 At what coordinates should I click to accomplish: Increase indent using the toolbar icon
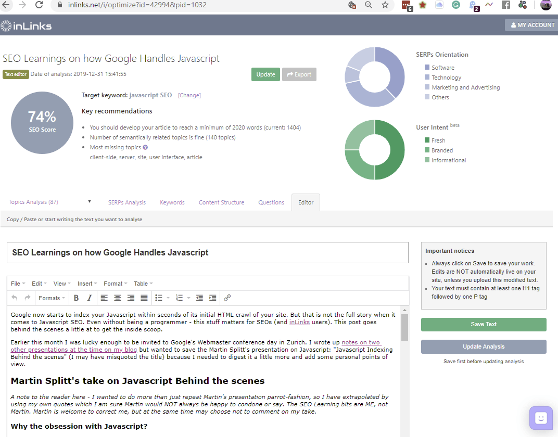[213, 298]
